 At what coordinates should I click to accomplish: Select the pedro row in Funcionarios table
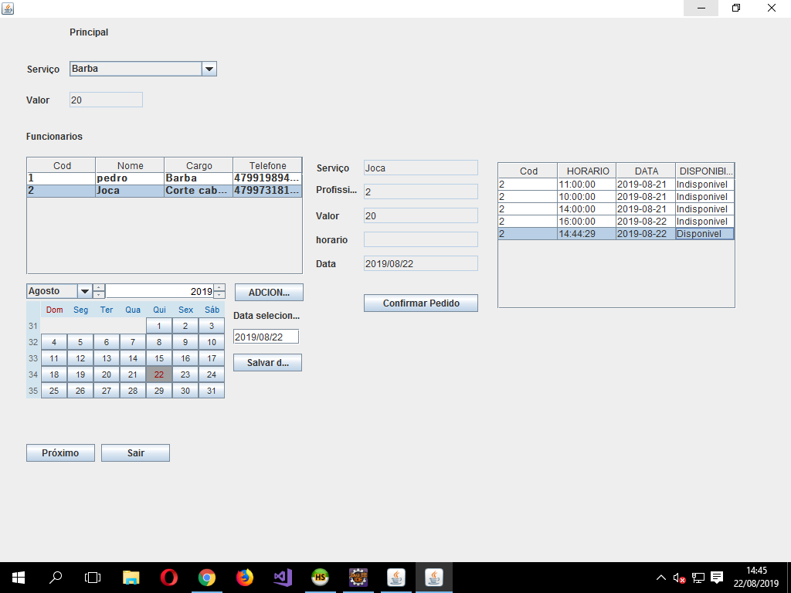165,178
